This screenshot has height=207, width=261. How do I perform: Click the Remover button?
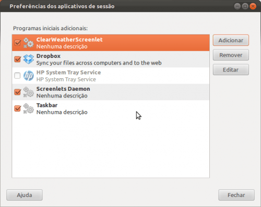tap(231, 55)
